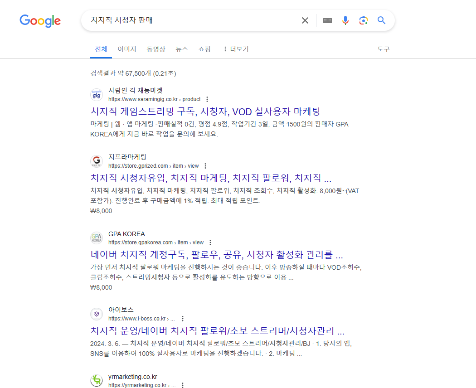Image resolution: width=476 pixels, height=388 pixels.
Task: Open options menu for i-boss.co.kr result
Action: pos(182,319)
